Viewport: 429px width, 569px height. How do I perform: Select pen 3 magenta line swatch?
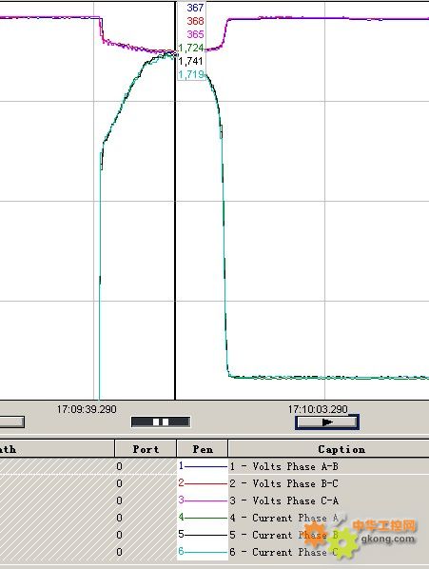click(x=203, y=500)
